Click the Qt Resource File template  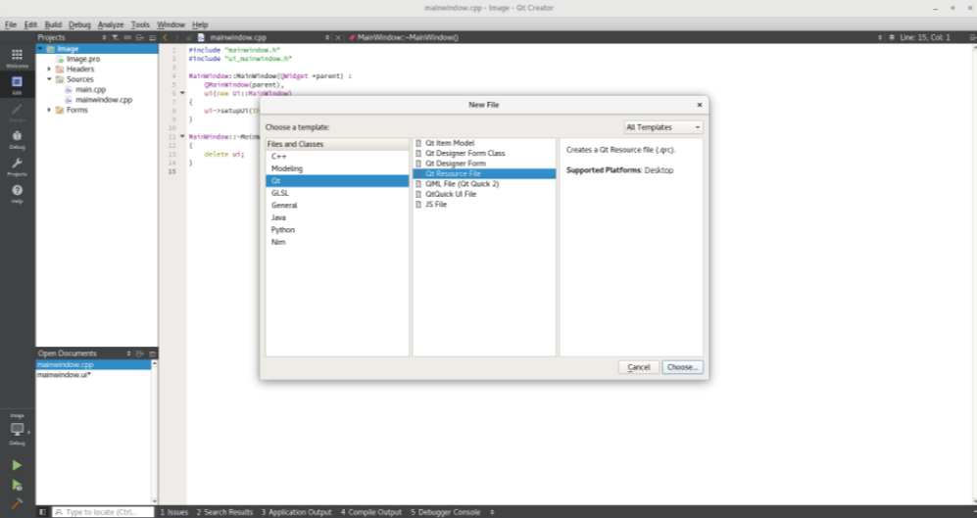pyautogui.click(x=484, y=173)
